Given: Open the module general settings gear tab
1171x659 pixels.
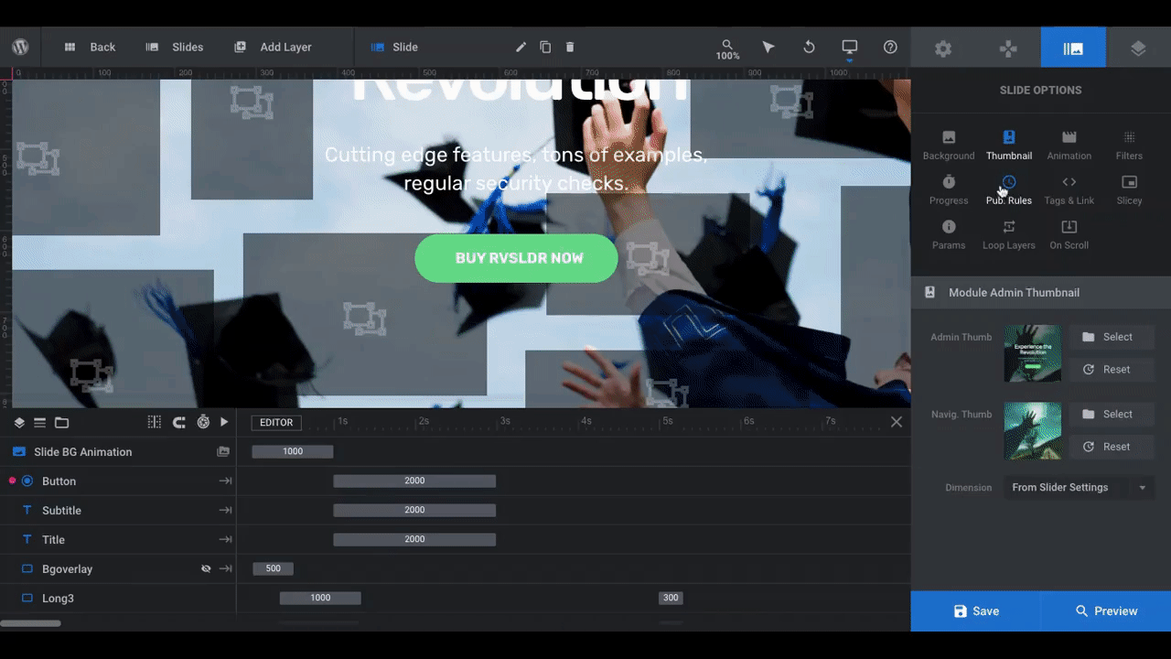Looking at the screenshot, I should (x=943, y=48).
